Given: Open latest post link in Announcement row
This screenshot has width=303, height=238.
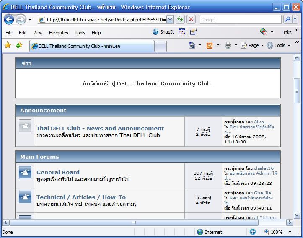Looking at the screenshot, I should click(x=252, y=127).
